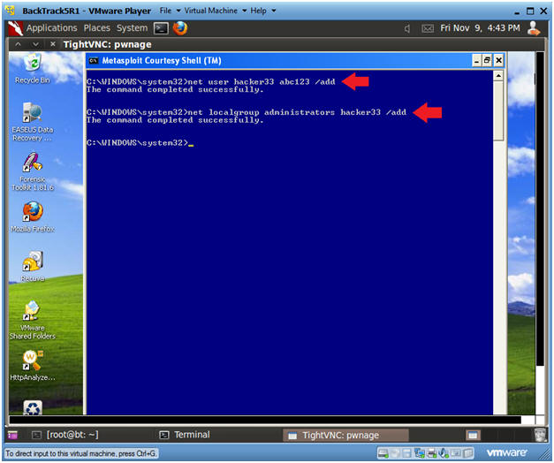The image size is (554, 463).
Task: Launch Firefox from top panel icon
Action: (x=180, y=28)
